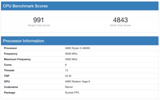The width and height of the screenshot is (160, 100).
Task: Select the 991 single-core score value
Action: (39, 20)
